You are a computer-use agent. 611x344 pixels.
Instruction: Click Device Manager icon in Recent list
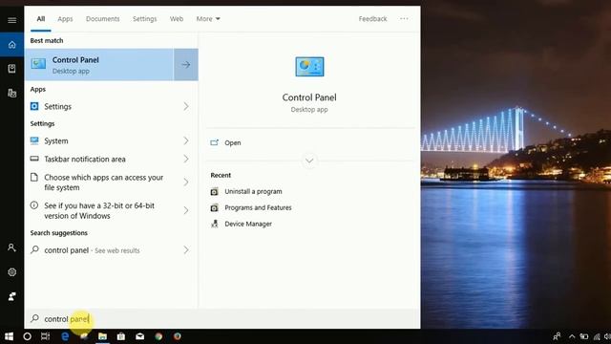214,224
